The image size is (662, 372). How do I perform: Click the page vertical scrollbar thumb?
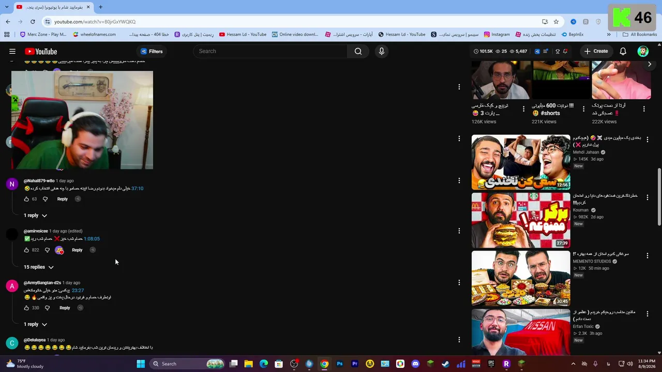[x=659, y=196]
